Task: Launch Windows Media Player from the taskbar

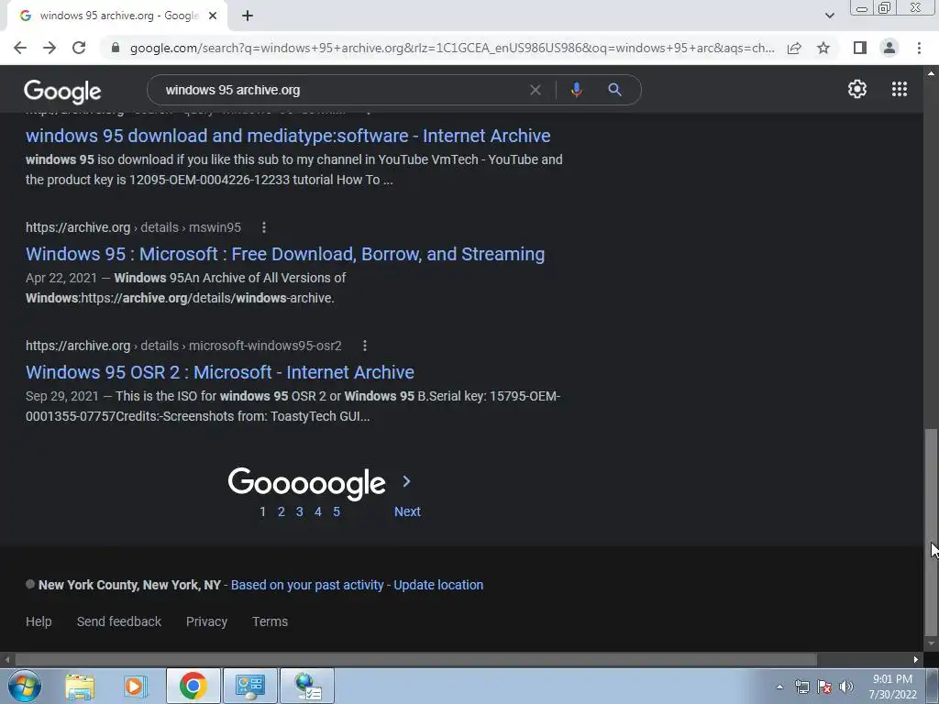Action: (x=136, y=686)
